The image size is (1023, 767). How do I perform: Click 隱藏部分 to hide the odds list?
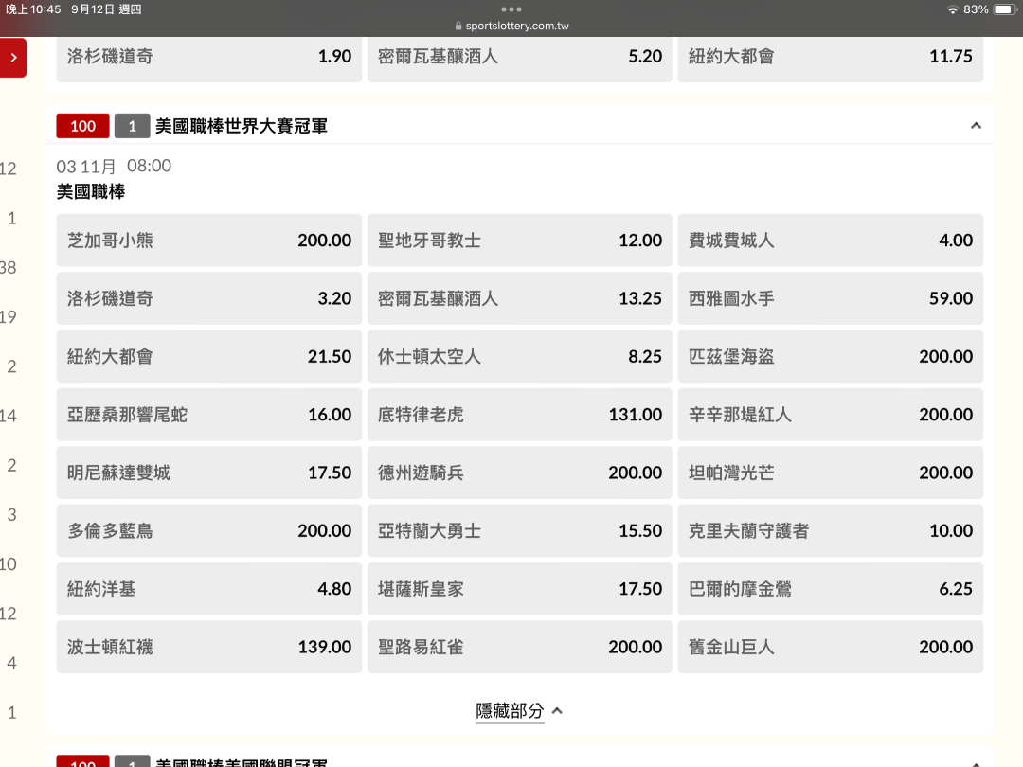519,710
